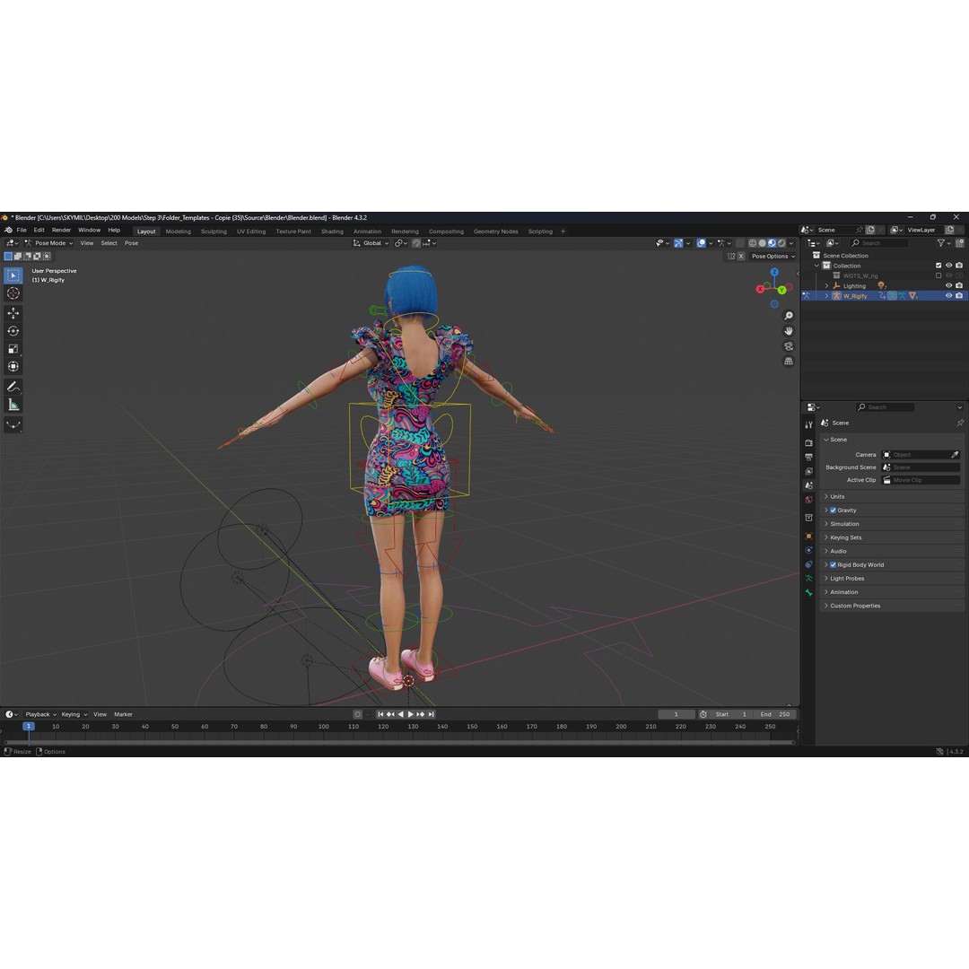This screenshot has width=969, height=969.
Task: Switch to the Modeling workspace tab
Action: [x=178, y=231]
